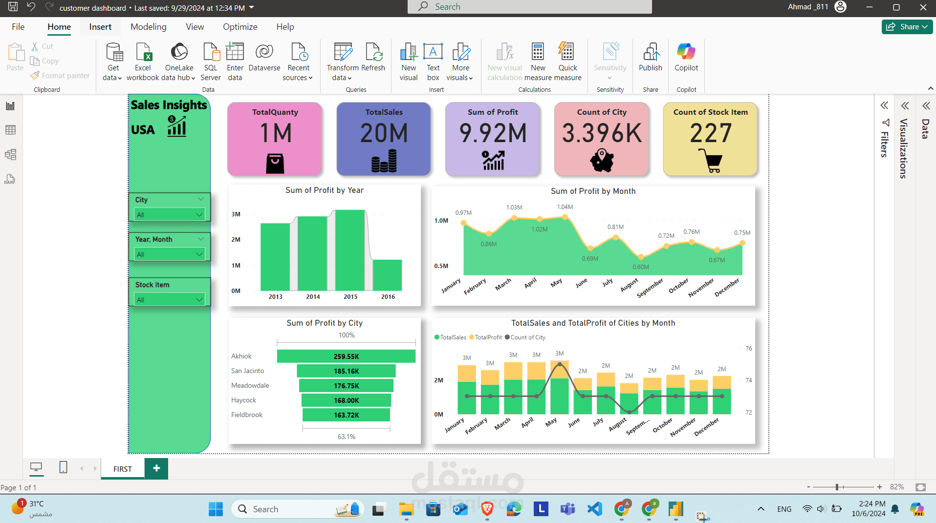Switch to Report view icon
This screenshot has height=523, width=936.
click(10, 106)
